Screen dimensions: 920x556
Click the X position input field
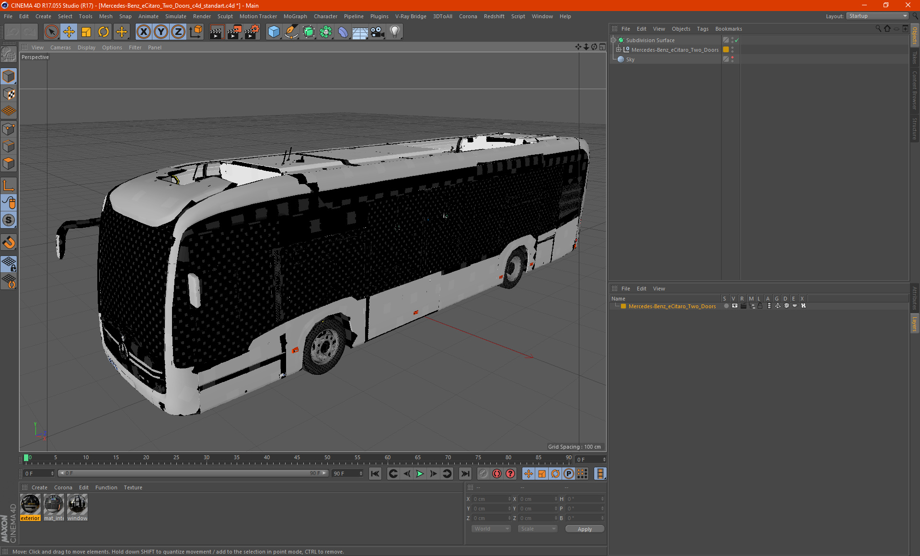[x=491, y=499]
